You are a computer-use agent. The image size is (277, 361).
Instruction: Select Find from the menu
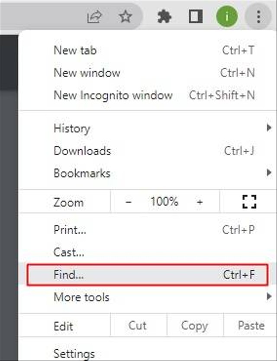pyautogui.click(x=70, y=274)
